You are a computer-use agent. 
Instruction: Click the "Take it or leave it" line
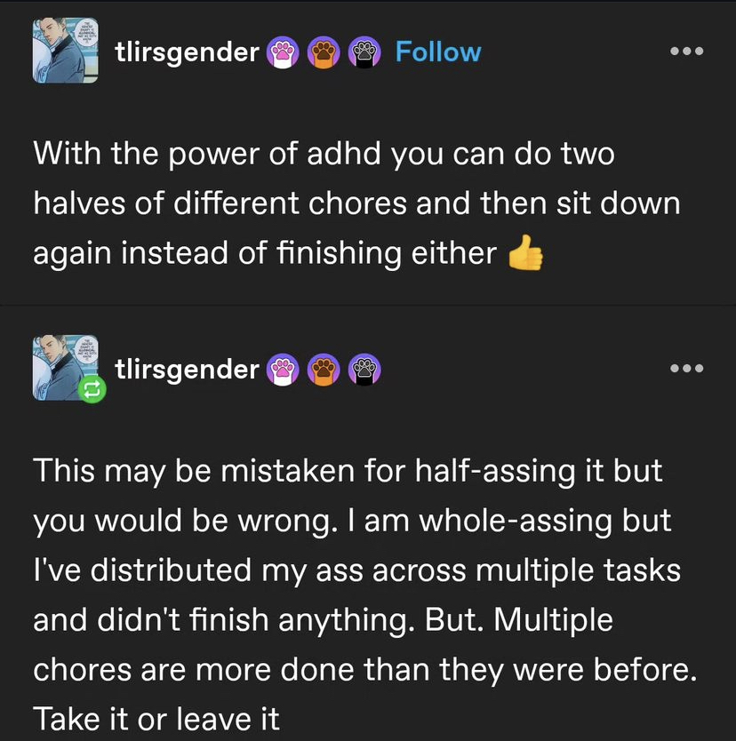(156, 717)
